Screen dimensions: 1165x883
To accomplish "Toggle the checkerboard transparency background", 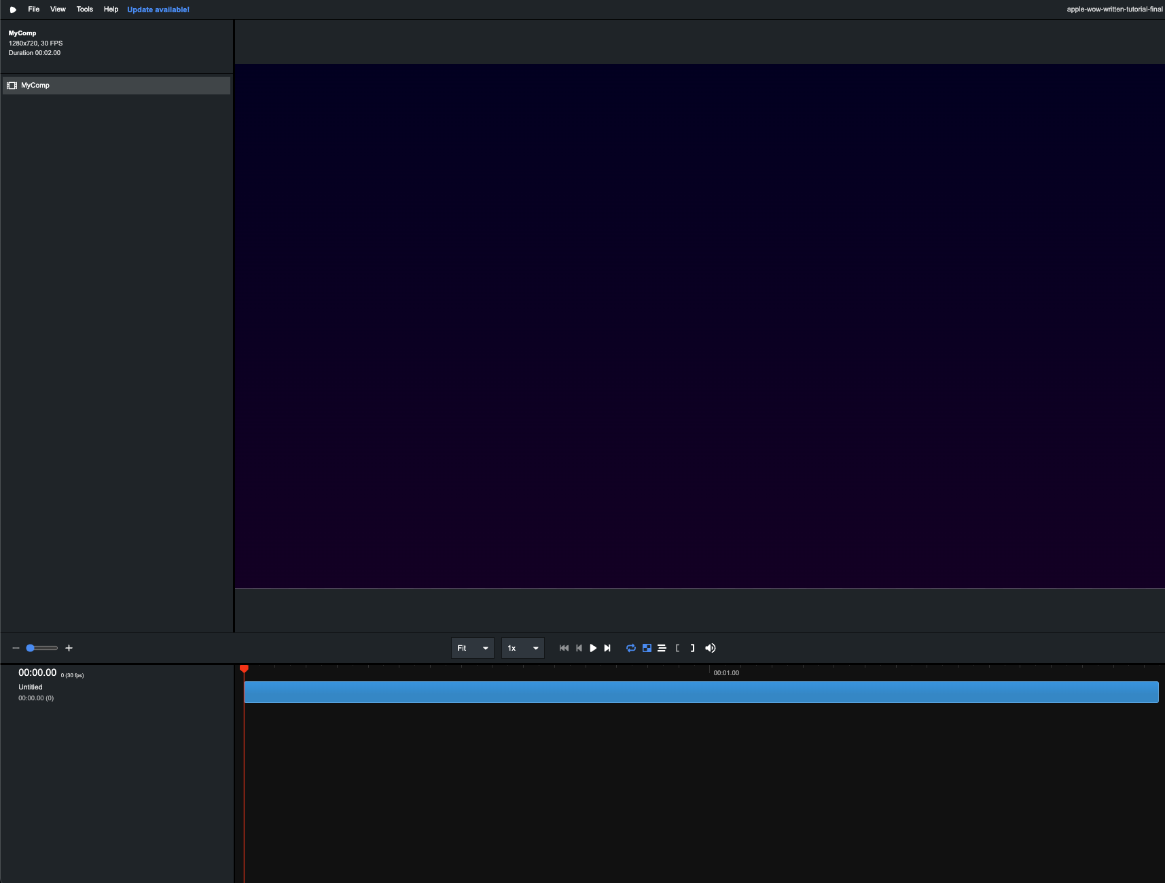I will pos(647,648).
